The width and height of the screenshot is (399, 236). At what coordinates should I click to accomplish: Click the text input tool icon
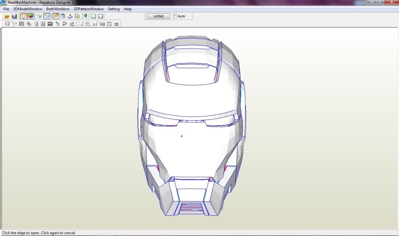[43, 24]
